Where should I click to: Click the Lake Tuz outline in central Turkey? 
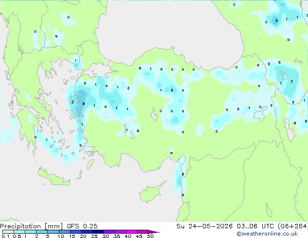[x=154, y=115]
